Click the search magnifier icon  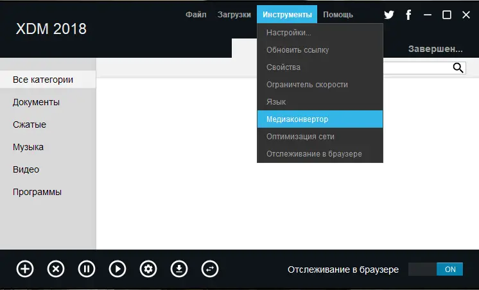pos(458,68)
